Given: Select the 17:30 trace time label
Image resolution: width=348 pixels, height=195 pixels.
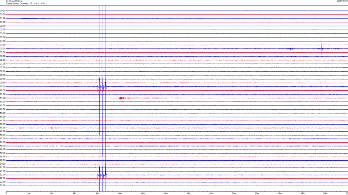Looking at the screenshot, I should tap(3, 142).
